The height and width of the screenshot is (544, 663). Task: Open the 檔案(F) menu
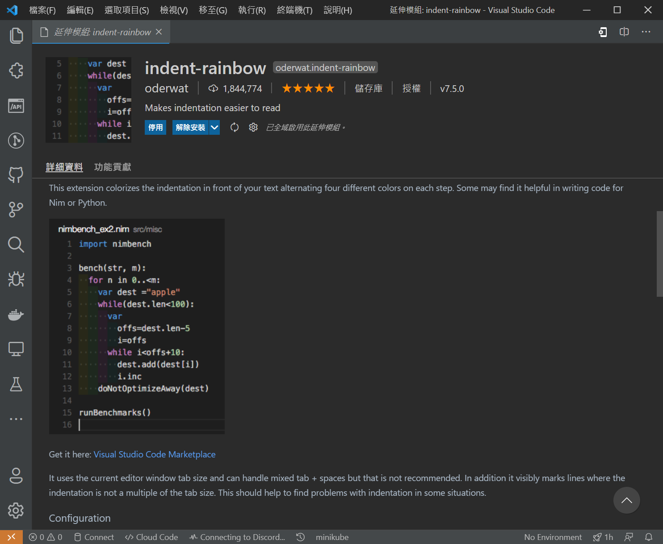pyautogui.click(x=42, y=10)
